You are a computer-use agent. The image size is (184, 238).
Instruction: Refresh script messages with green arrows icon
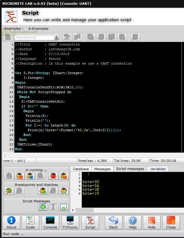[43, 207]
